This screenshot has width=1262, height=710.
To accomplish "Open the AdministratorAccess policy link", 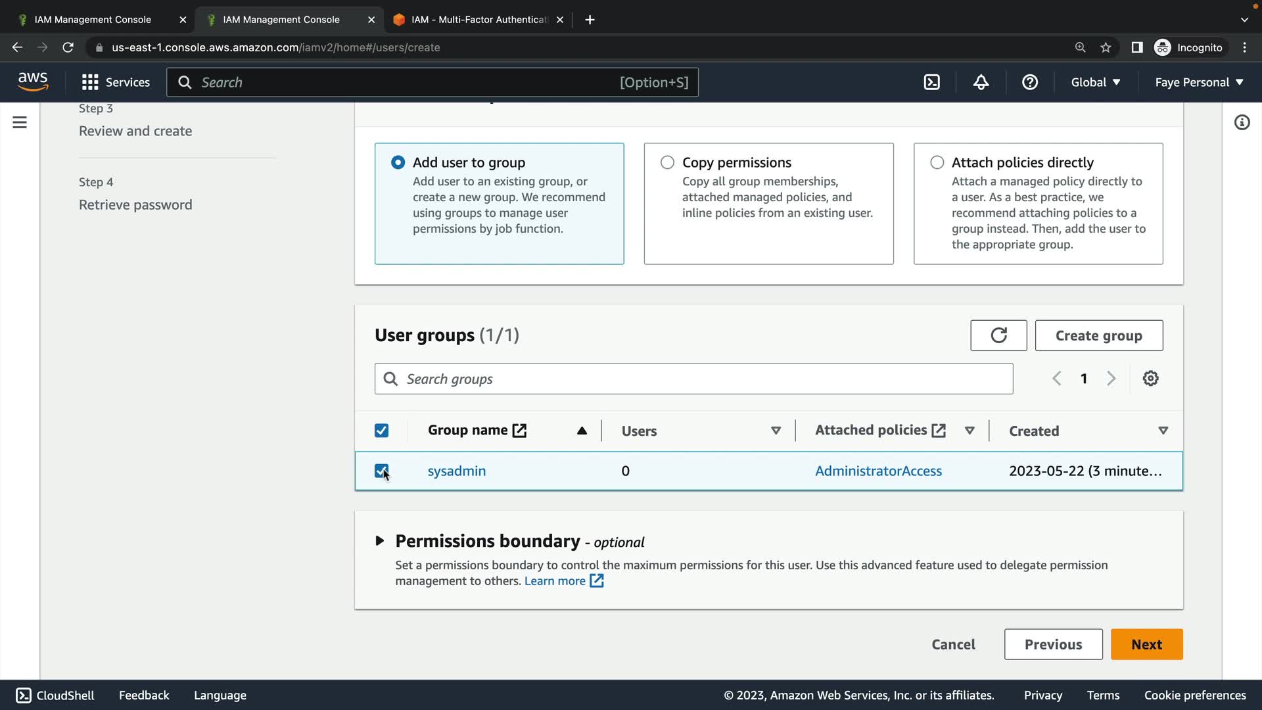I will 878,471.
